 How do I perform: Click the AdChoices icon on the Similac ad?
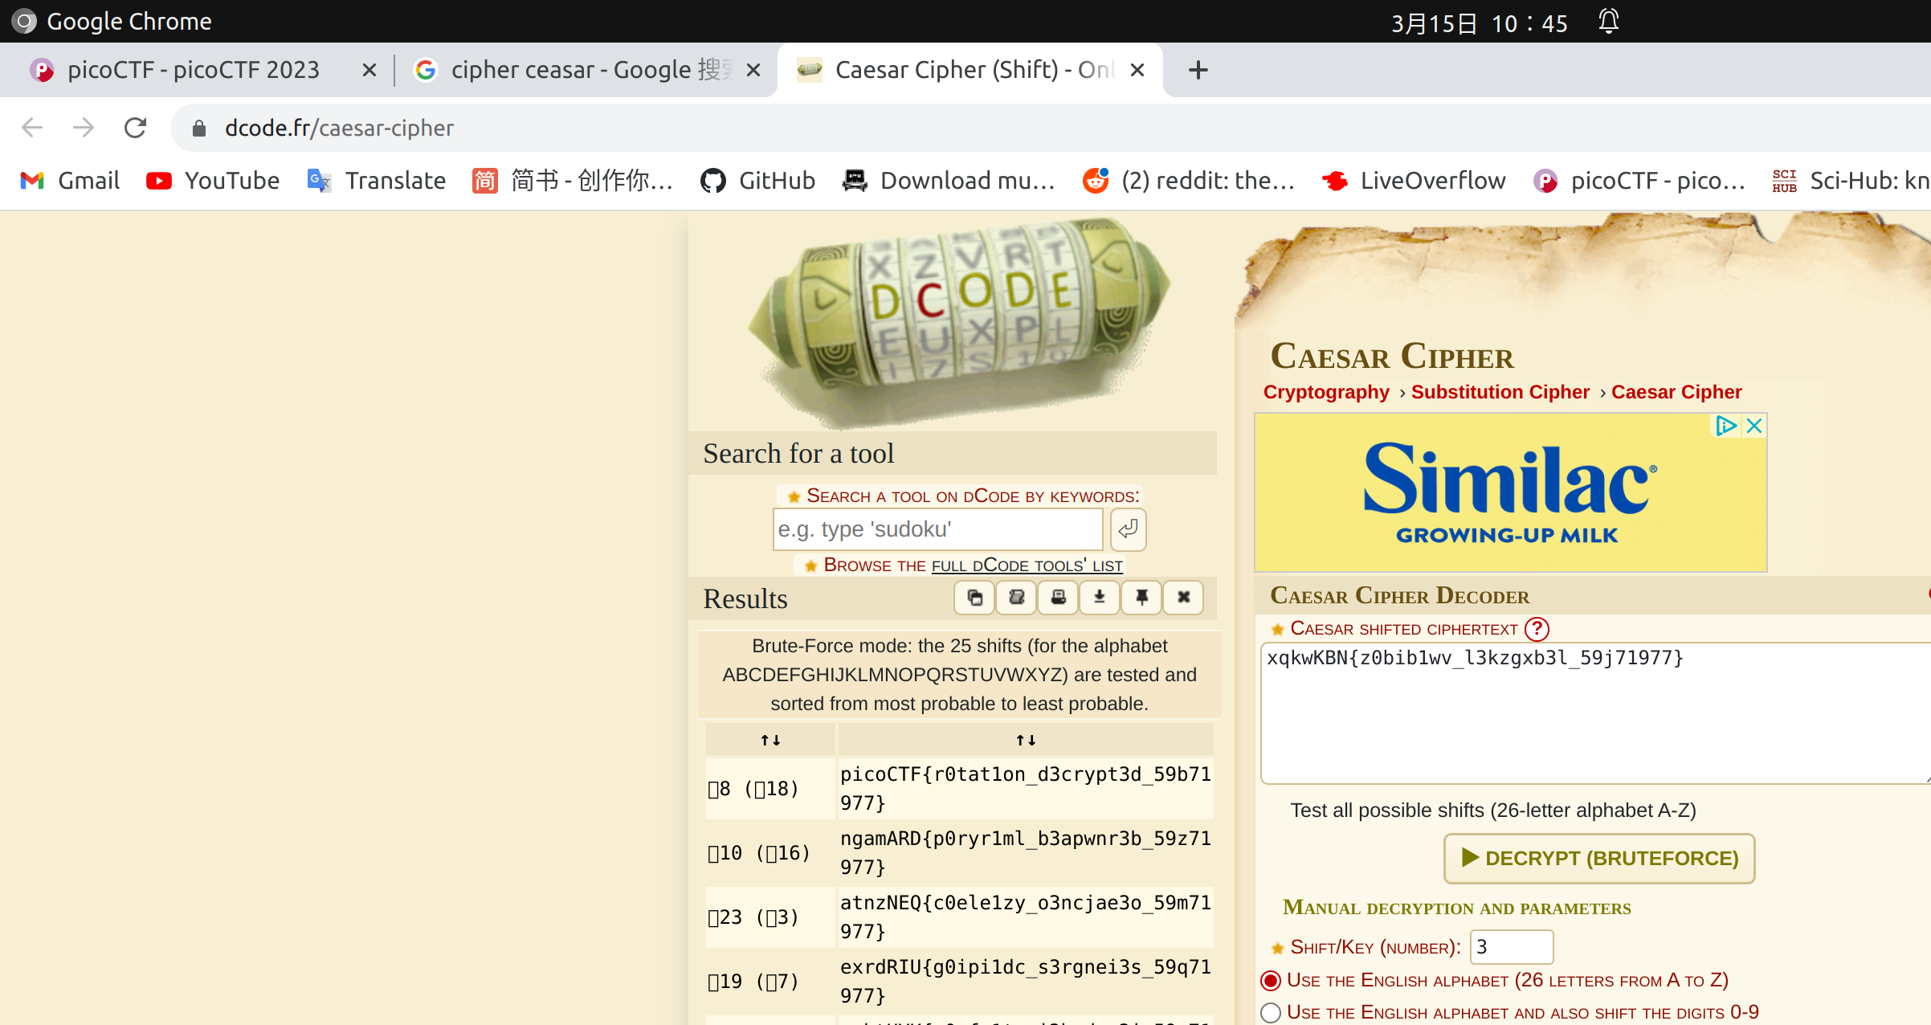coord(1726,426)
